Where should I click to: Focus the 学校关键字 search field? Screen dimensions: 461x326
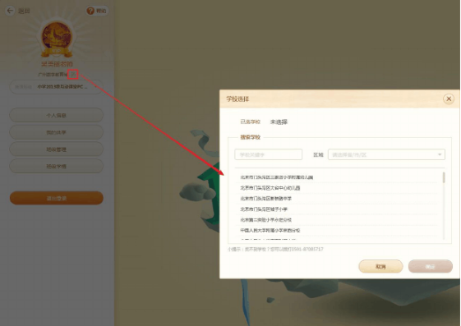pos(269,154)
